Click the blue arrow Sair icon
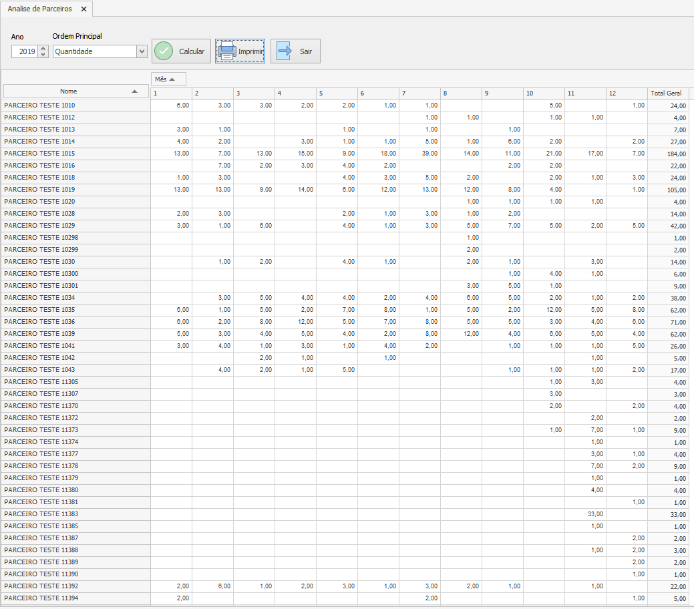This screenshot has width=694, height=609. (x=284, y=51)
